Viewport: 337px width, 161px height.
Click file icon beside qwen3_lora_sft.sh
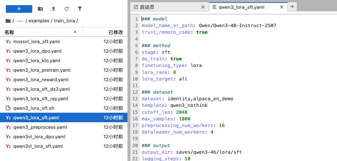pos(8,108)
